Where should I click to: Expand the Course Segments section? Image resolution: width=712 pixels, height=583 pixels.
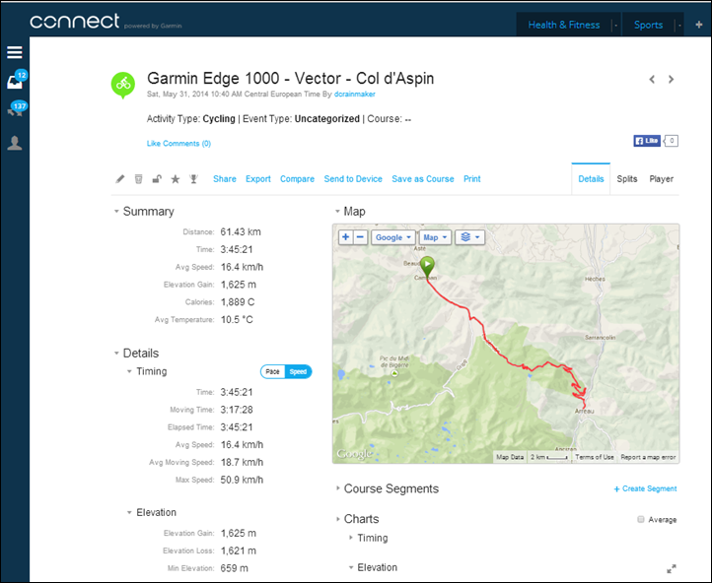[x=338, y=488]
